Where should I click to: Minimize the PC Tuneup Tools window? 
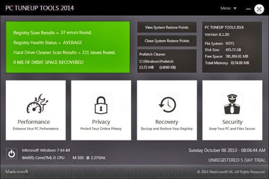tap(248, 9)
